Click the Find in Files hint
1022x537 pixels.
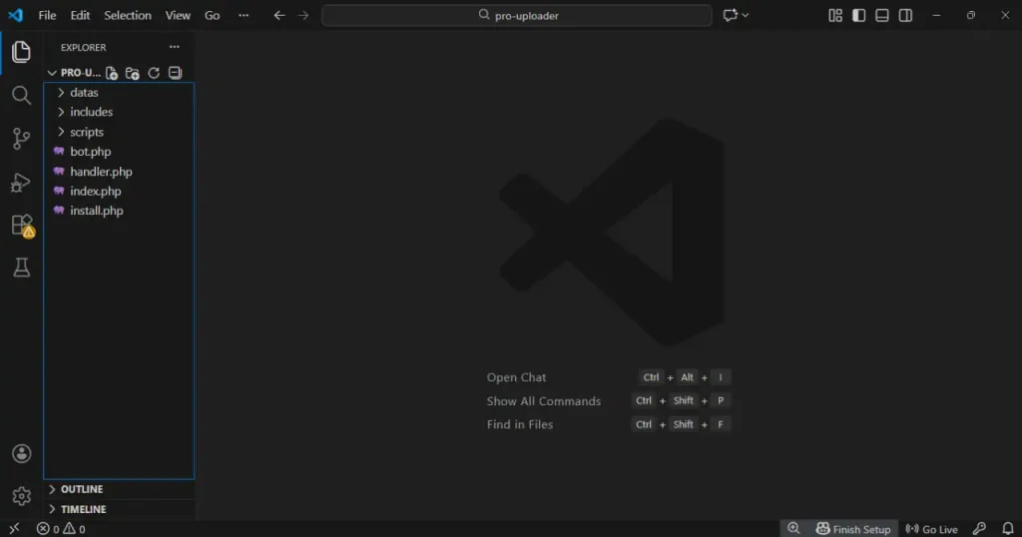(x=519, y=424)
